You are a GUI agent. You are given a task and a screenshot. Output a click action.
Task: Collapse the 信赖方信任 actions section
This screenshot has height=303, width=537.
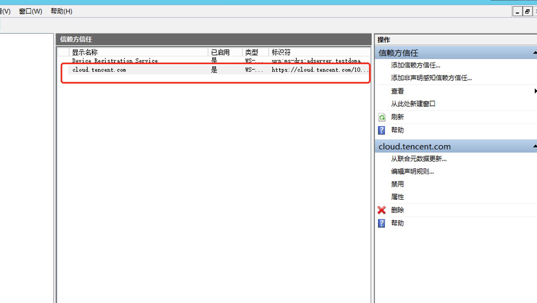(535, 53)
